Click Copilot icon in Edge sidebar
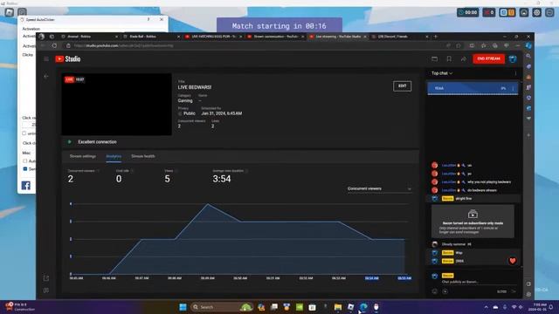 [528, 45]
